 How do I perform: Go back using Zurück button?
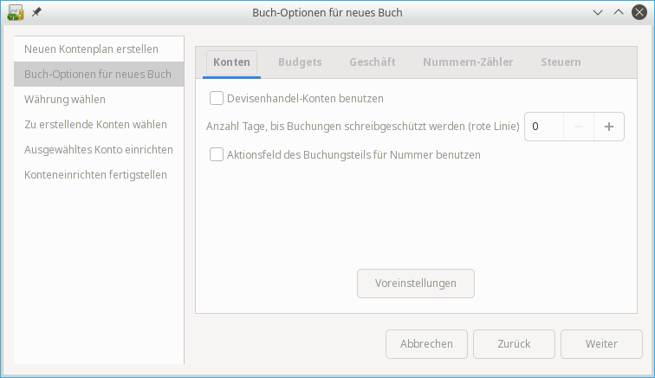pyautogui.click(x=514, y=343)
